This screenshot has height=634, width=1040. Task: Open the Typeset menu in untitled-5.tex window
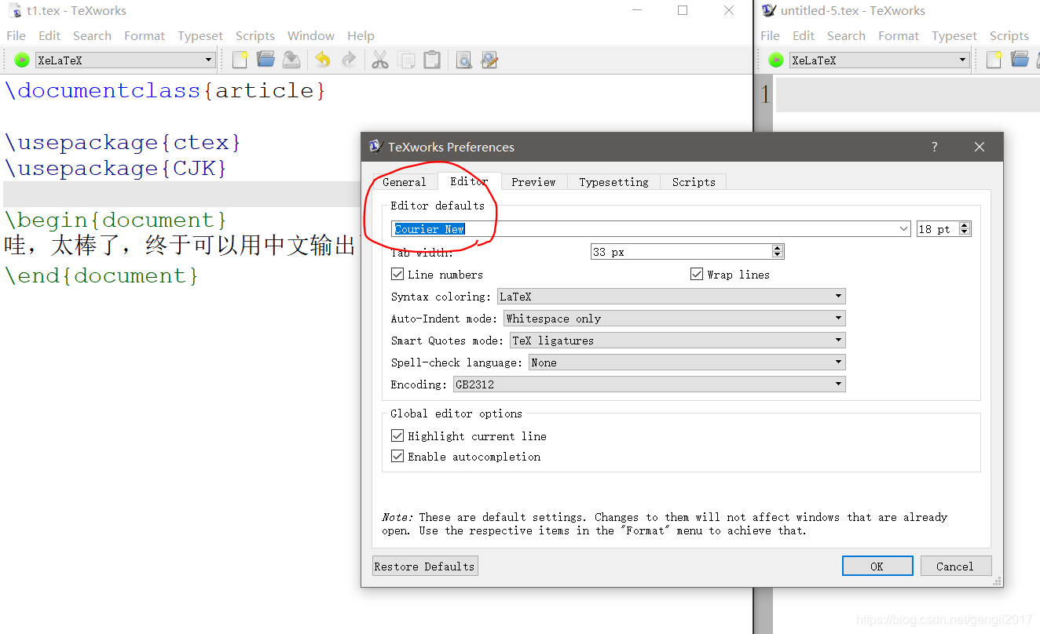coord(954,35)
